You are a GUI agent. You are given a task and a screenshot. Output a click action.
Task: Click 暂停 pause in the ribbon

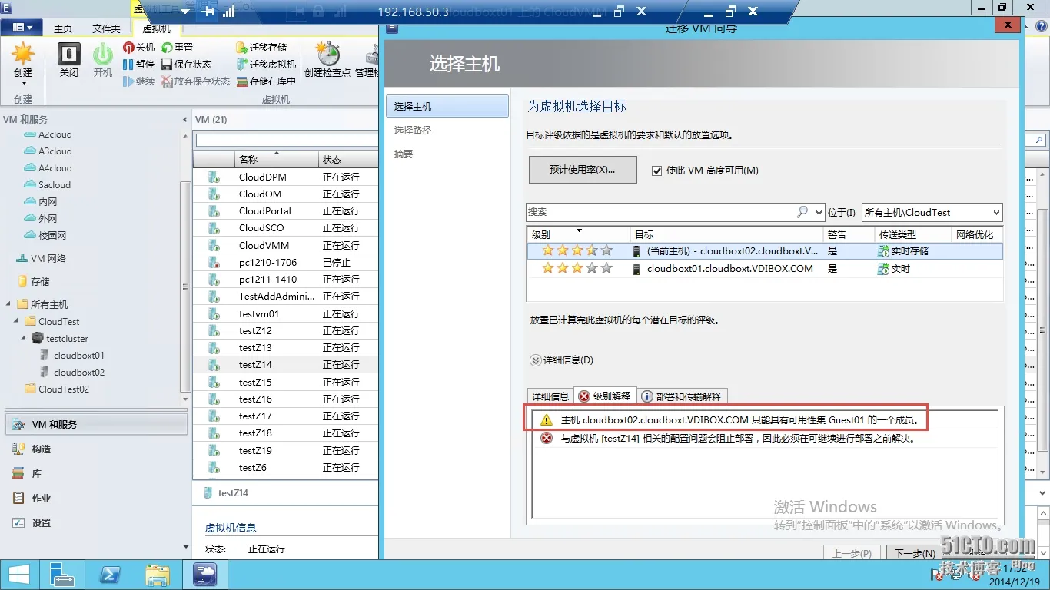[139, 65]
